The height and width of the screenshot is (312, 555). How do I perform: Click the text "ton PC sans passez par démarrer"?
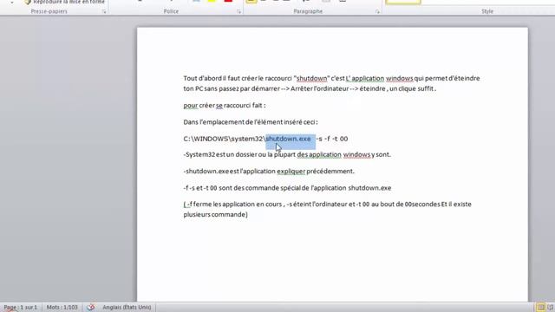[232, 88]
